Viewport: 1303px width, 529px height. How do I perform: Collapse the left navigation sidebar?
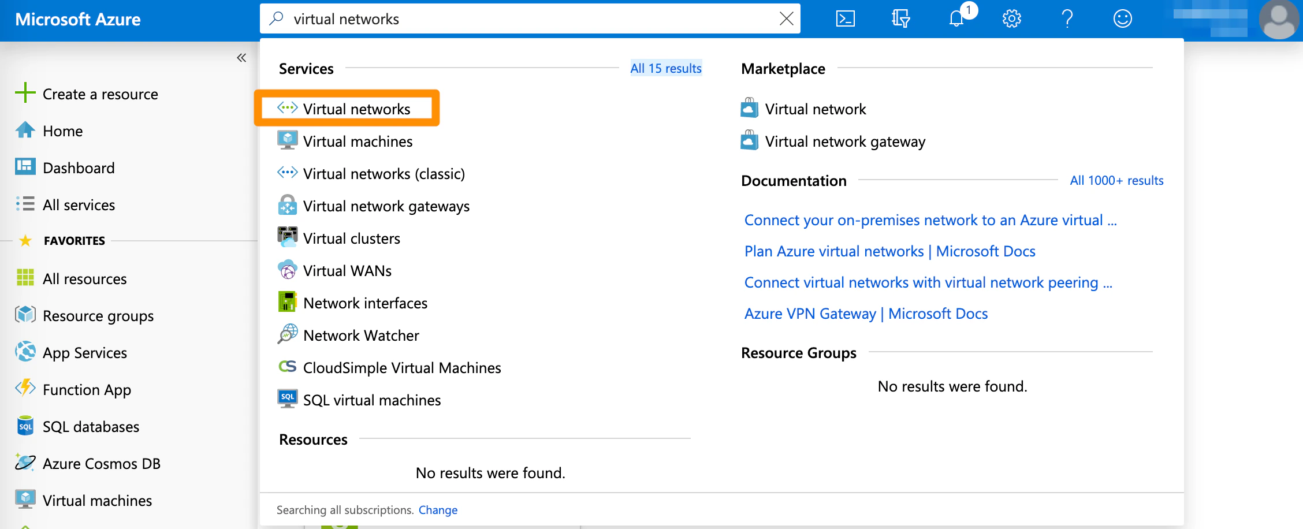[x=241, y=57]
